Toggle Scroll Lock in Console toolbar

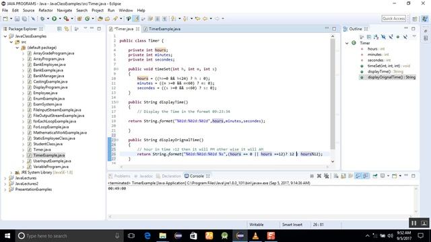click(343, 176)
